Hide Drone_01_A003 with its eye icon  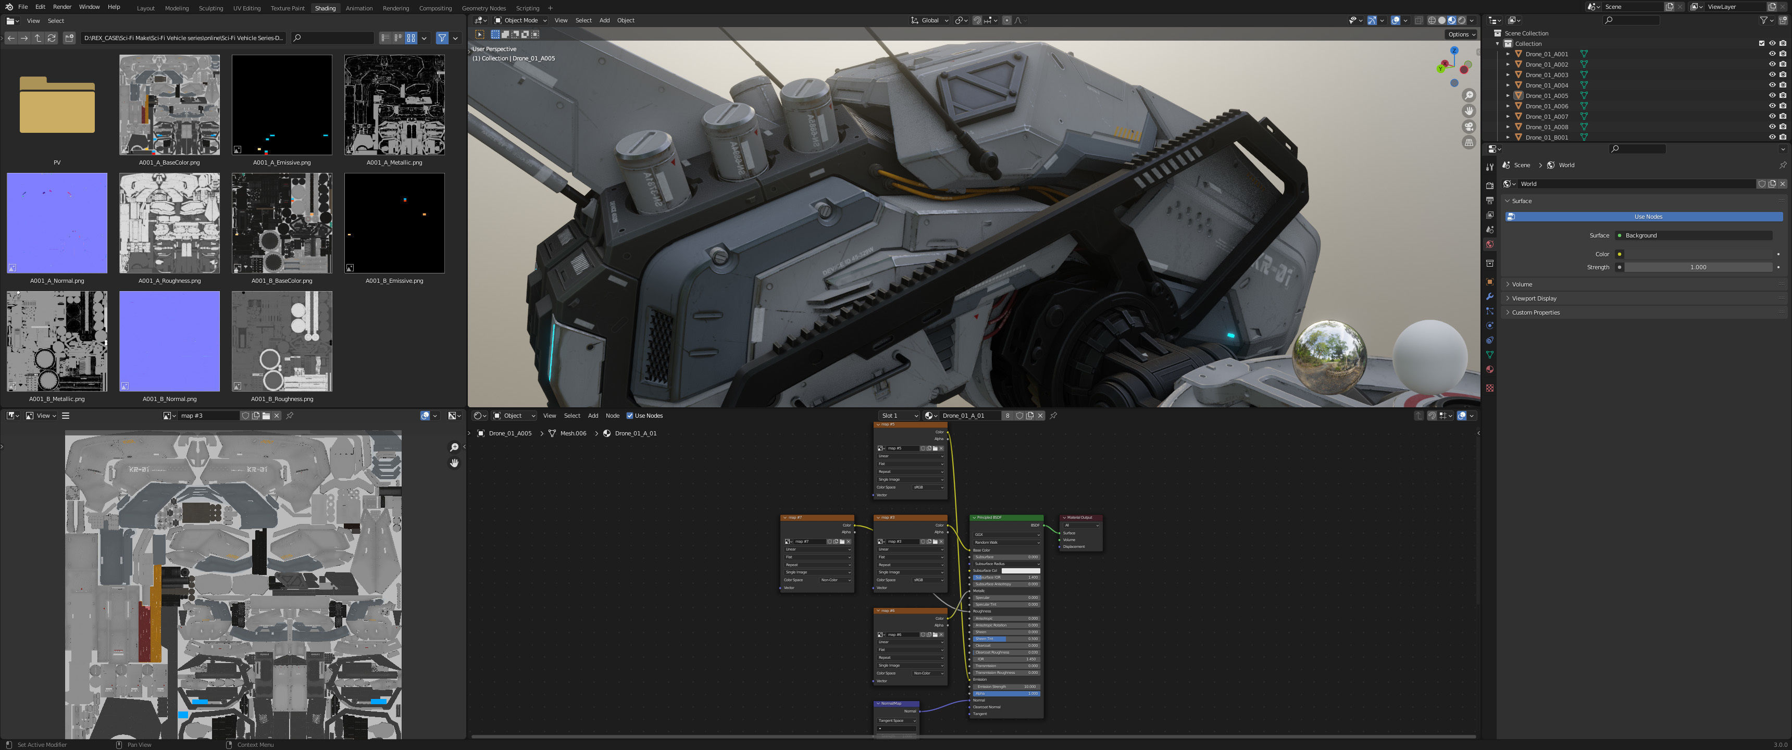click(x=1772, y=74)
